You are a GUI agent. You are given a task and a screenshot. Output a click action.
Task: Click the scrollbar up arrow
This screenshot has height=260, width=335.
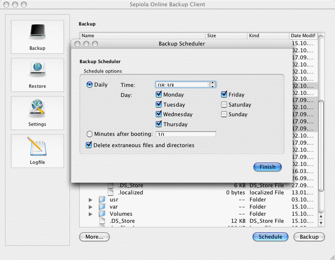[x=321, y=216]
